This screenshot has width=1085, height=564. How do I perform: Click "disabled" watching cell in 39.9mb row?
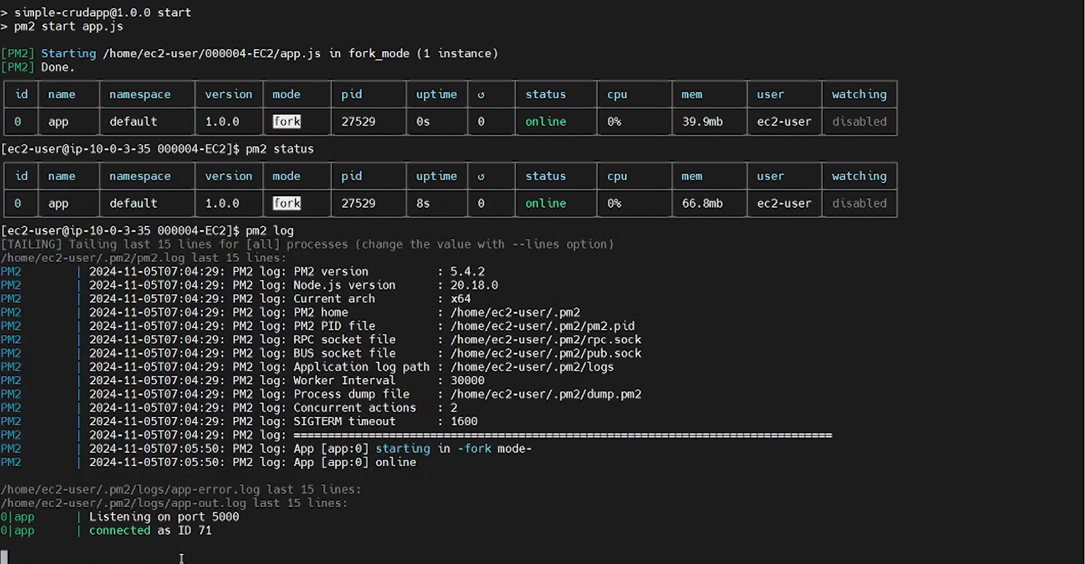click(859, 121)
